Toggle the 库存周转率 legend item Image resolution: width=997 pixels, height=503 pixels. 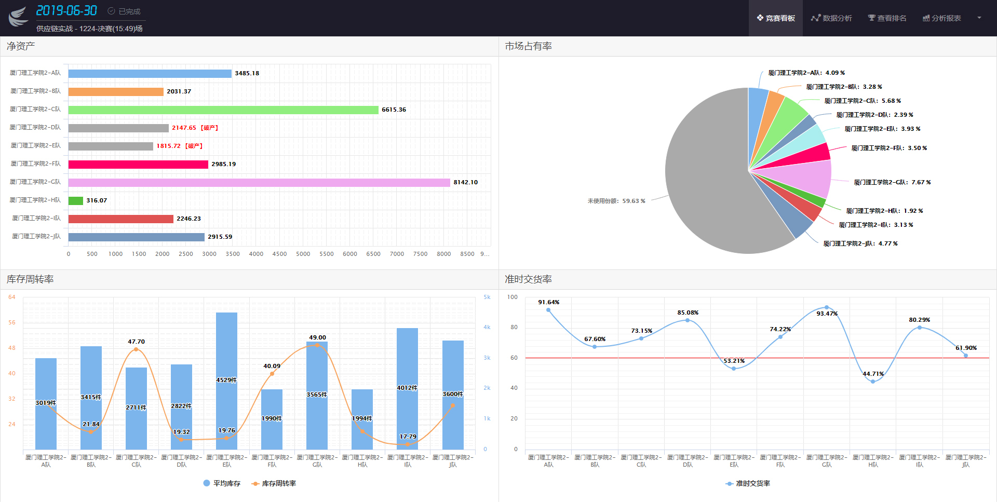coord(274,483)
